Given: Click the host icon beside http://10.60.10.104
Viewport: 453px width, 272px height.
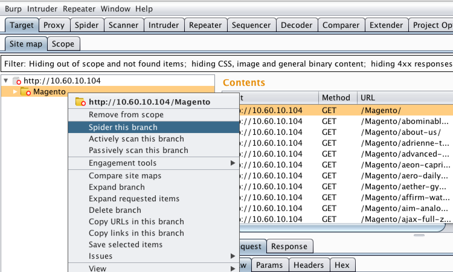Looking at the screenshot, I should (17, 80).
